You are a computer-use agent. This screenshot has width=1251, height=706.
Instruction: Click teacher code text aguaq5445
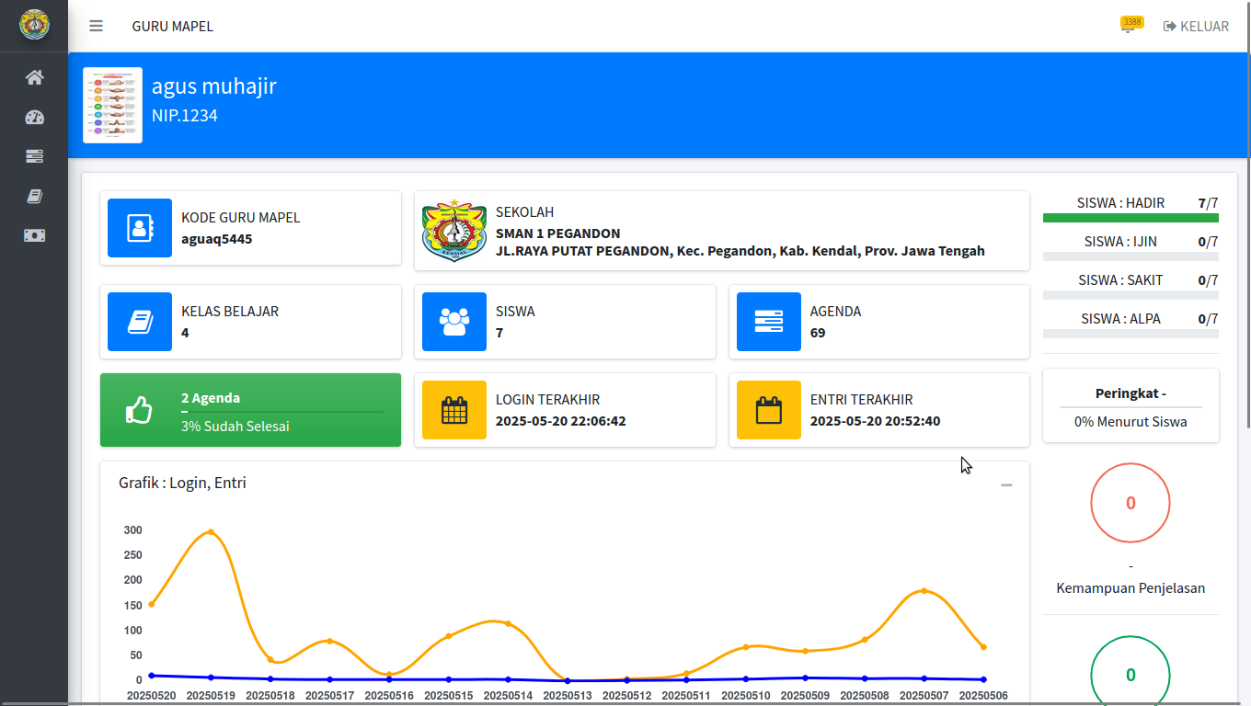coord(217,239)
